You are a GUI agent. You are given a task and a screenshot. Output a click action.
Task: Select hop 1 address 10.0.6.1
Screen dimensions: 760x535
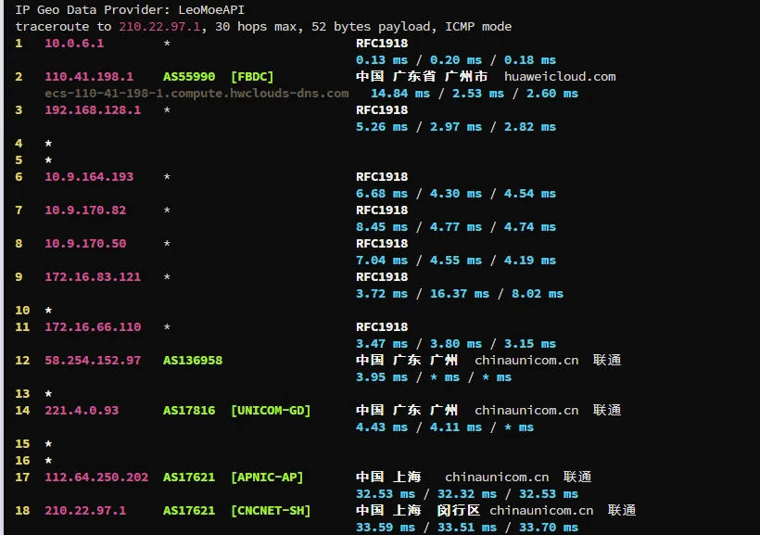[74, 43]
